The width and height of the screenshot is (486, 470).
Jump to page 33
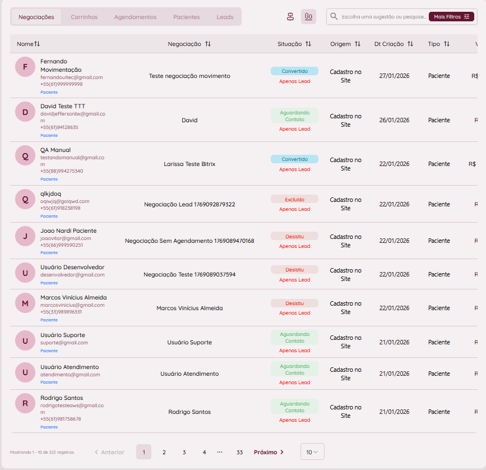239,452
